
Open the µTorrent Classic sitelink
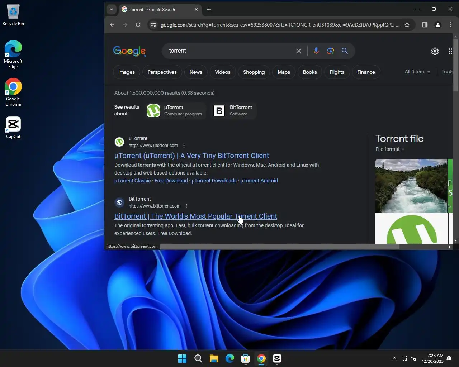coord(132,181)
